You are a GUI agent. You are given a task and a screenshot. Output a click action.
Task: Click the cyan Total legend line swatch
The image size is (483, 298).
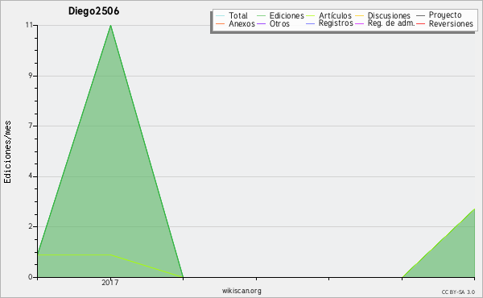coord(221,16)
